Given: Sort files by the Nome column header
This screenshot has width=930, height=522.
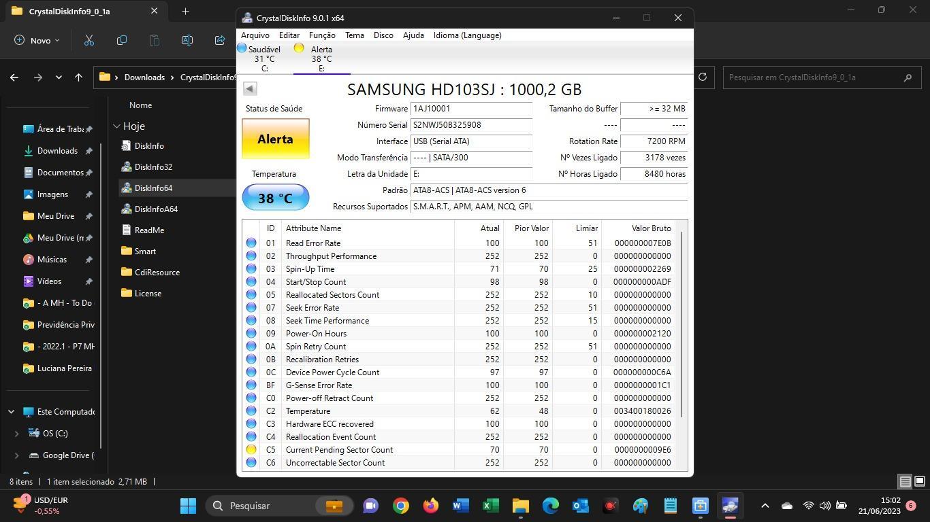Looking at the screenshot, I should pos(141,105).
